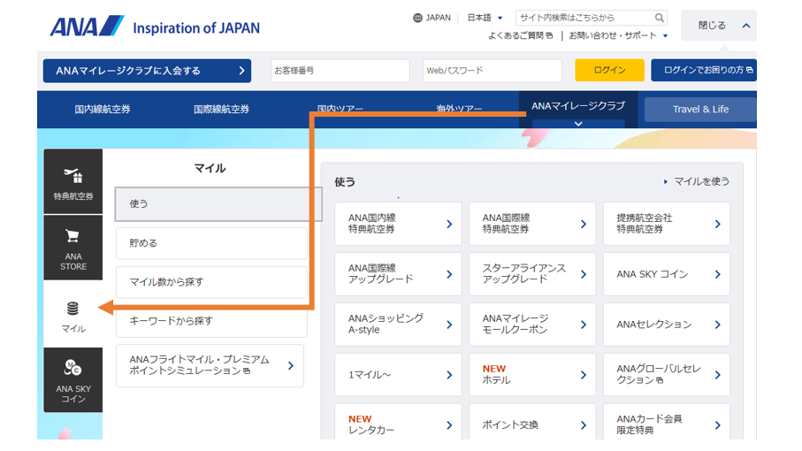Image resolution: width=802 pixels, height=451 pixels.
Task: Collapse the panel with 閉じる
Action: tap(719, 26)
